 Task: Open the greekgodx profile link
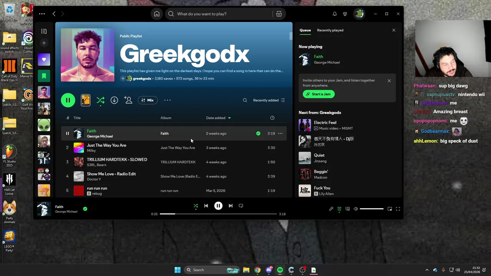click(142, 79)
